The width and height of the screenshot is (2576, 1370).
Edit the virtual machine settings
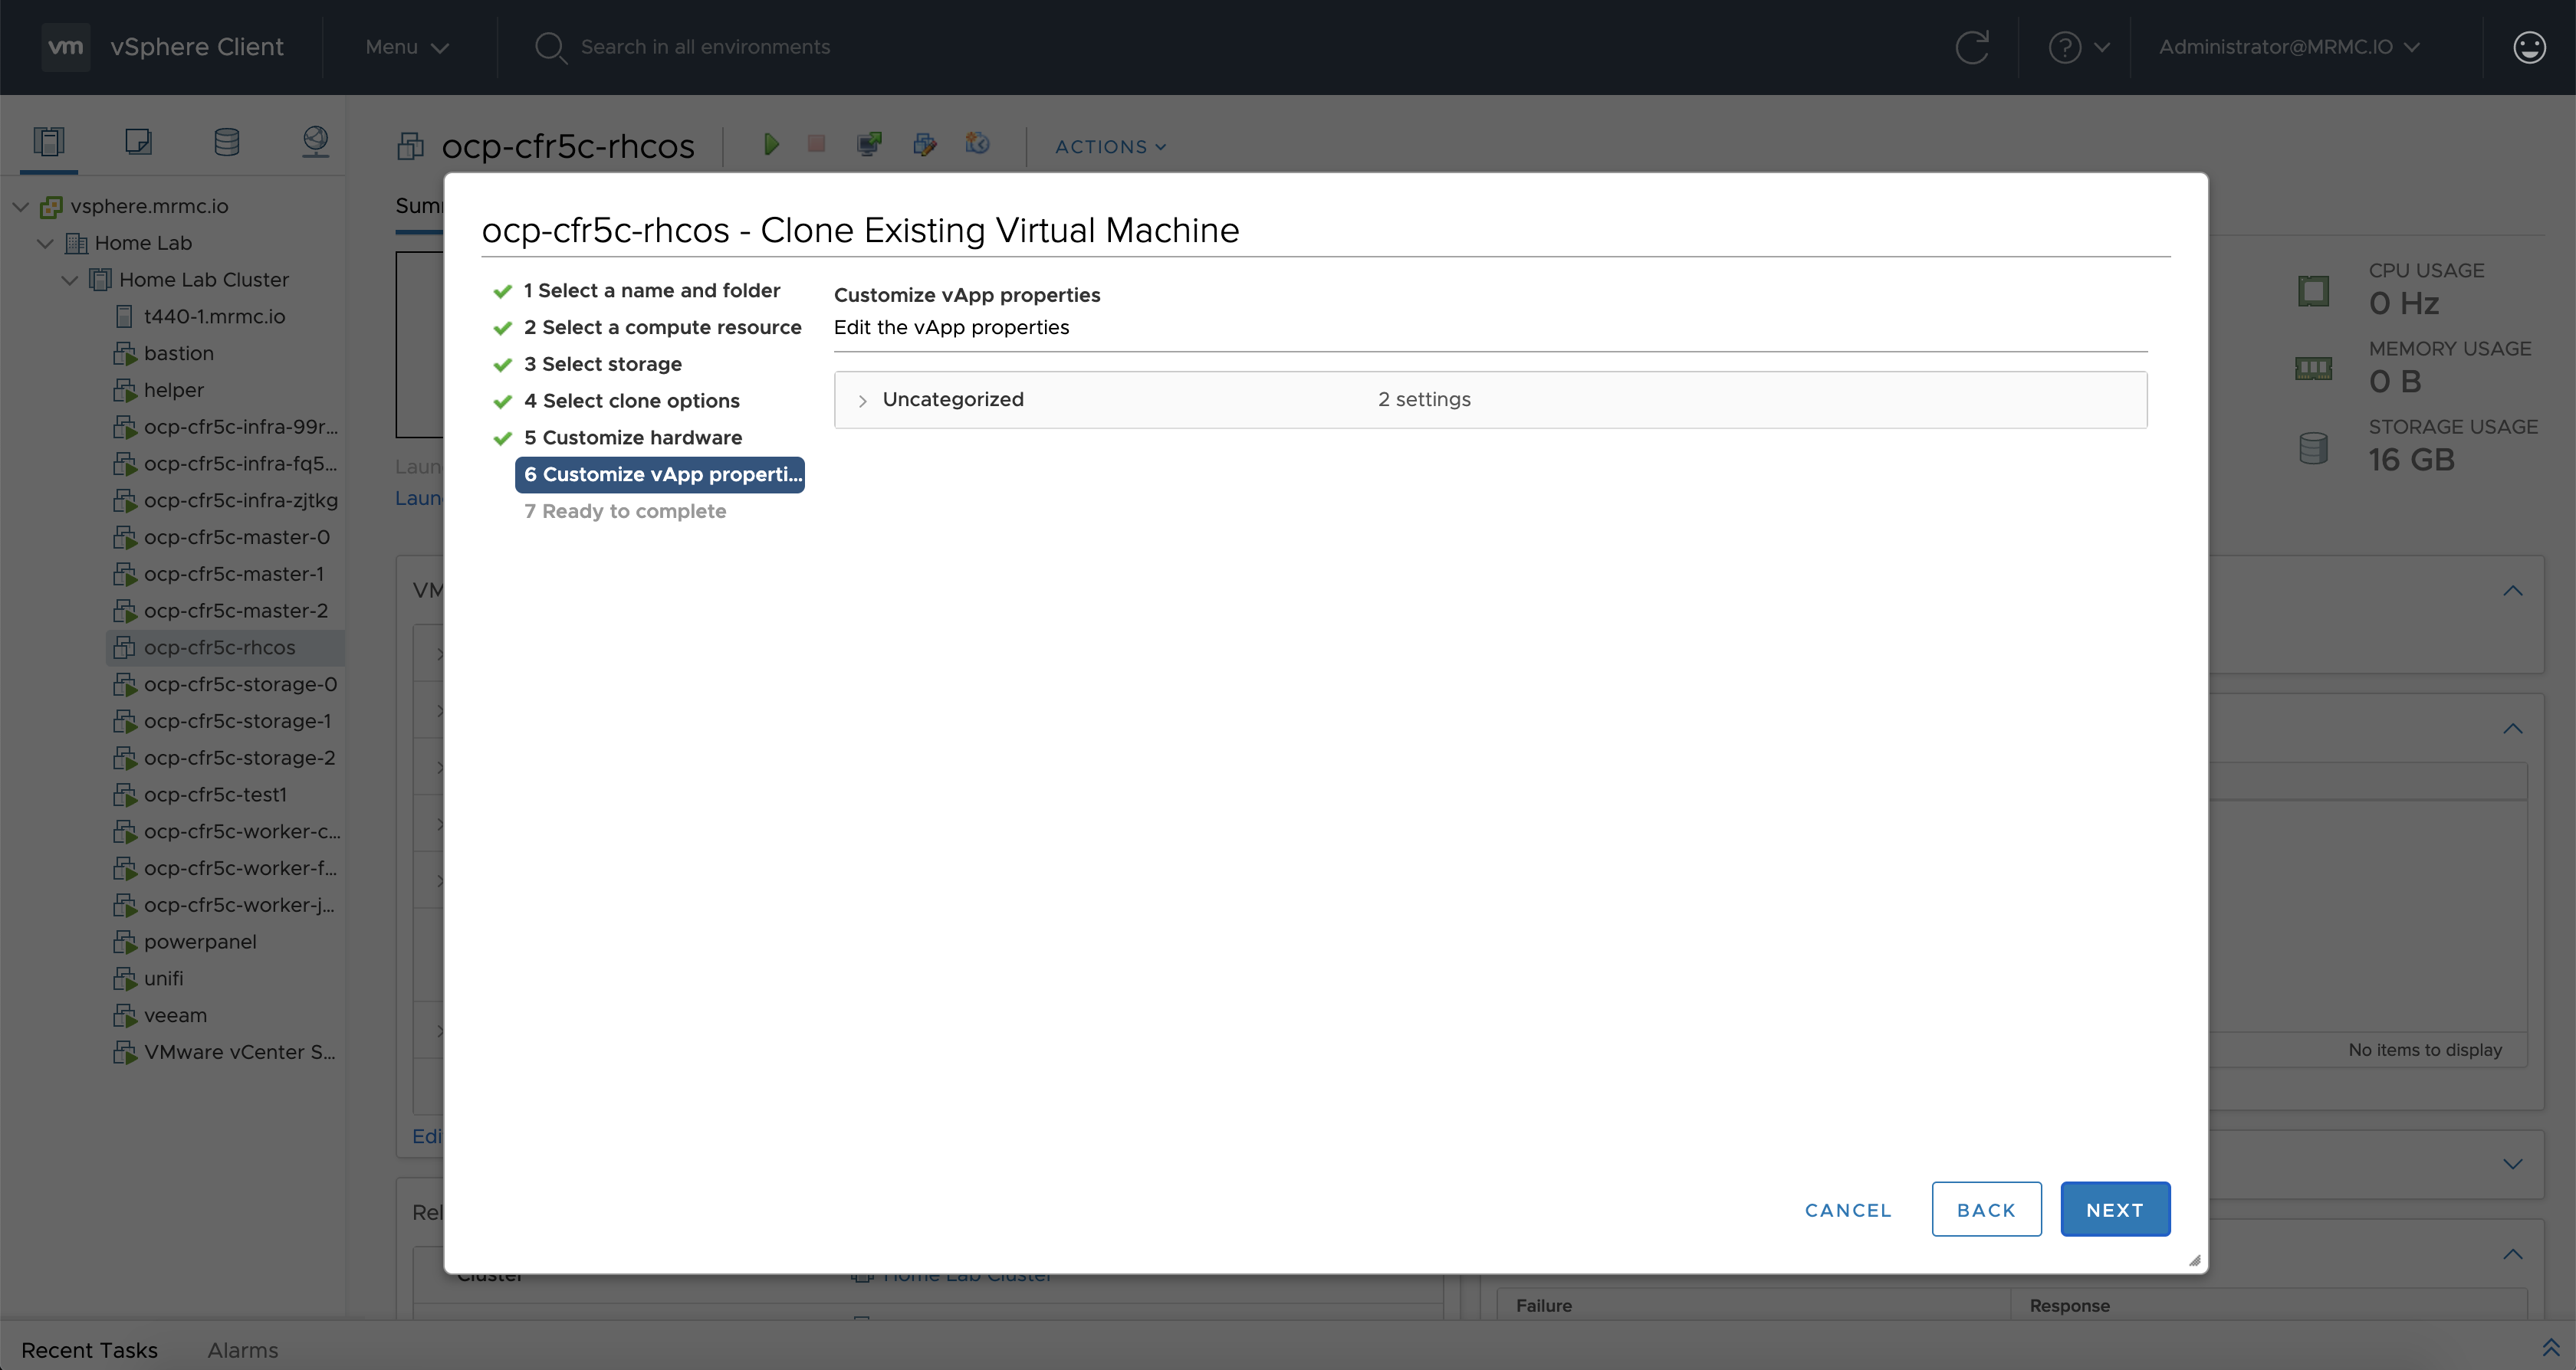[925, 145]
